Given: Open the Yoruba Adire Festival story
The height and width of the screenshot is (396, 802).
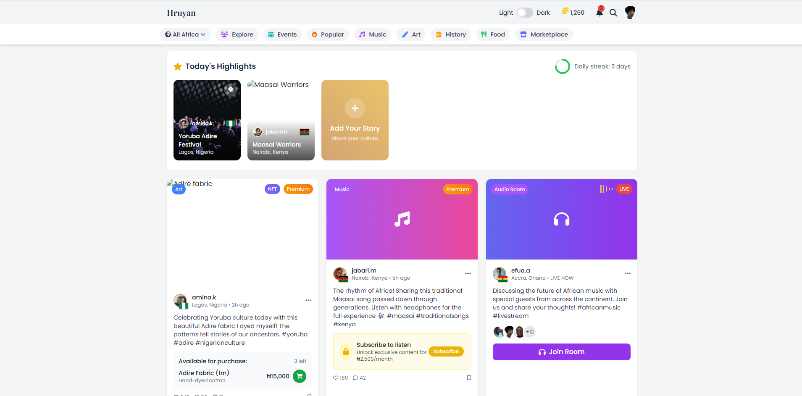Looking at the screenshot, I should tap(207, 120).
